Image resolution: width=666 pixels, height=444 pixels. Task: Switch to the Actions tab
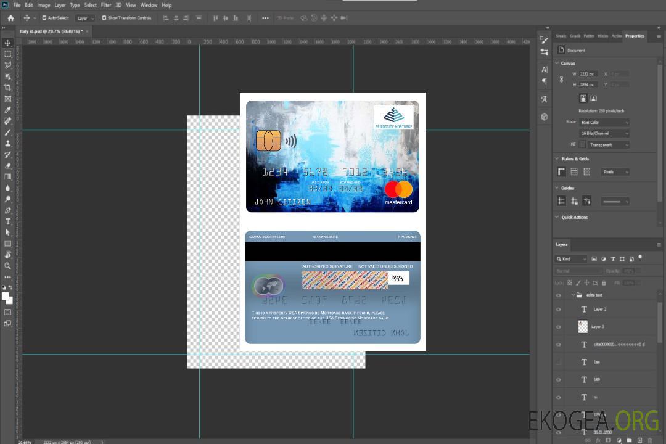[x=617, y=36]
